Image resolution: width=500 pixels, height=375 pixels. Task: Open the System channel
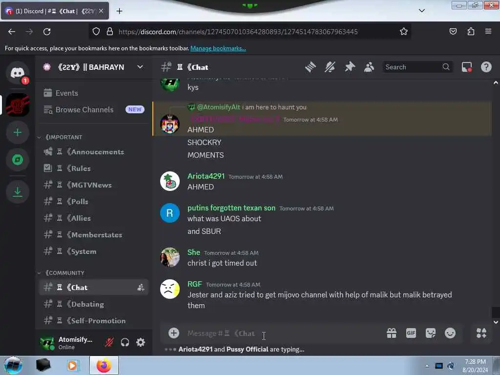pyautogui.click(x=93, y=251)
